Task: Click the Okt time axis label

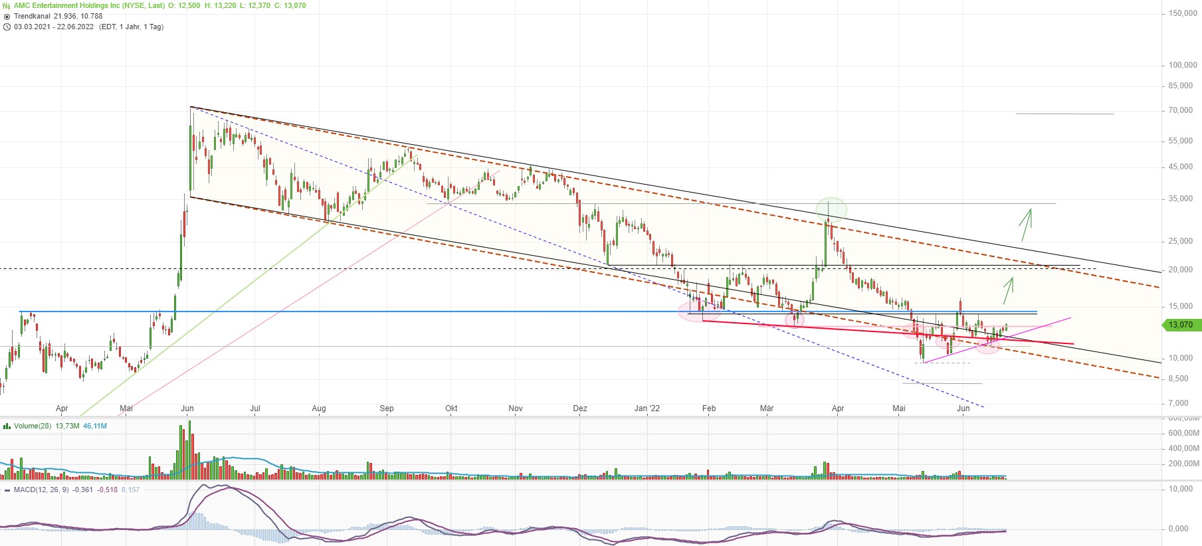Action: click(x=451, y=409)
